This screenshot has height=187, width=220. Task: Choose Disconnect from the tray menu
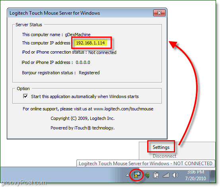[x=164, y=156]
